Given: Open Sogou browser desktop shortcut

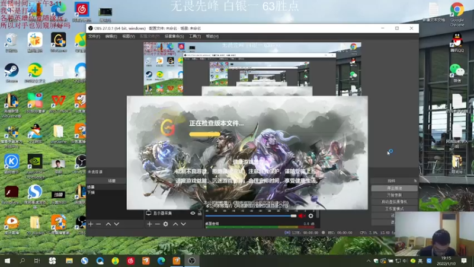Looking at the screenshot, I should pos(35,196).
